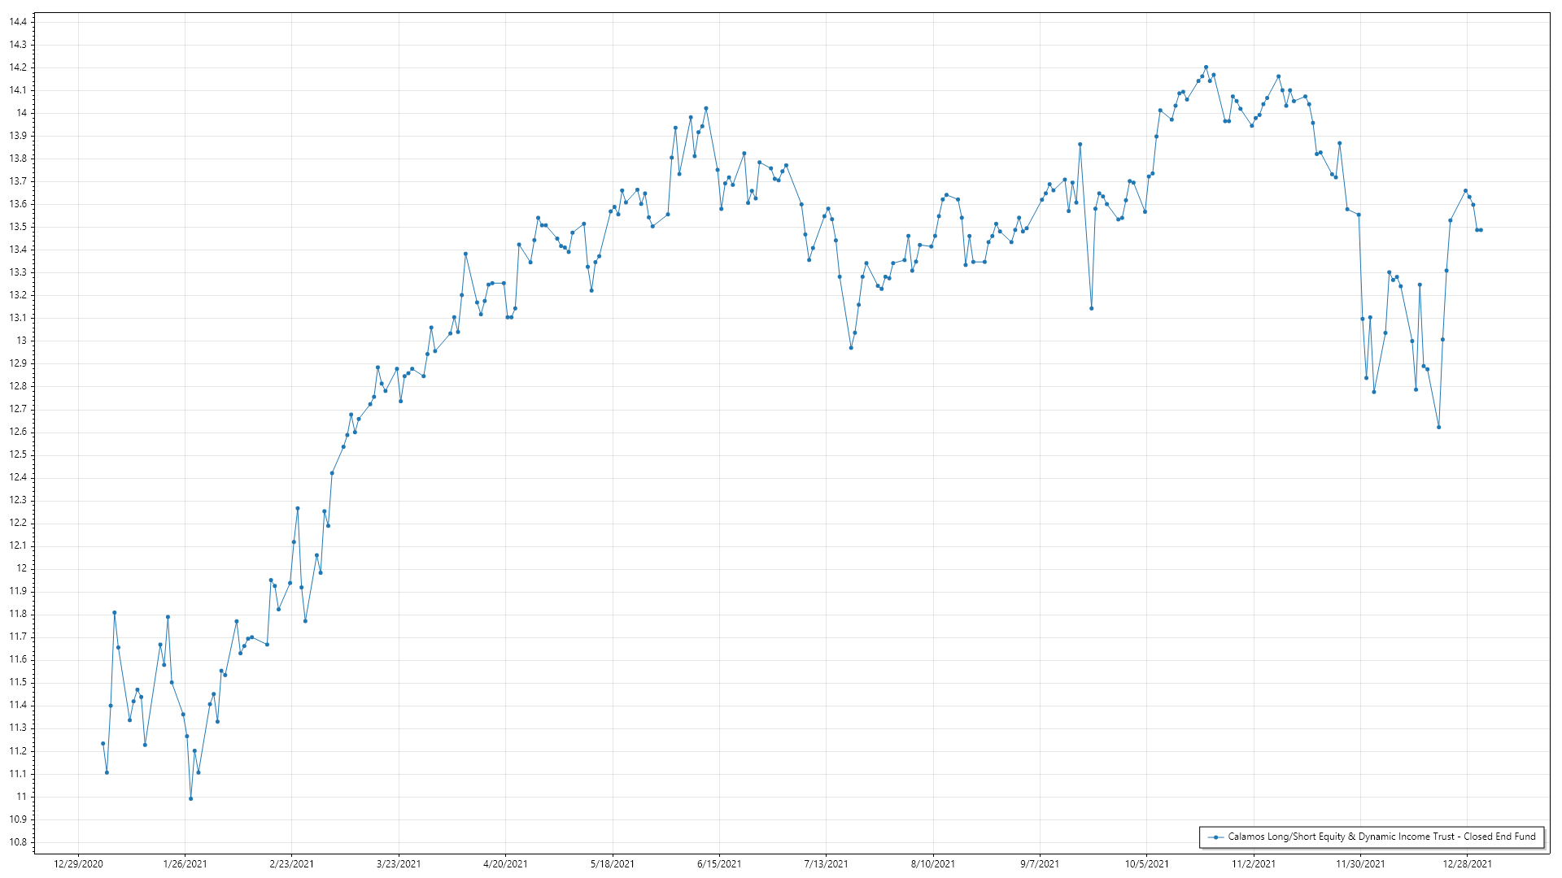Click the lowest data point near 11
Viewport: 1562px width, 878px height.
[190, 799]
